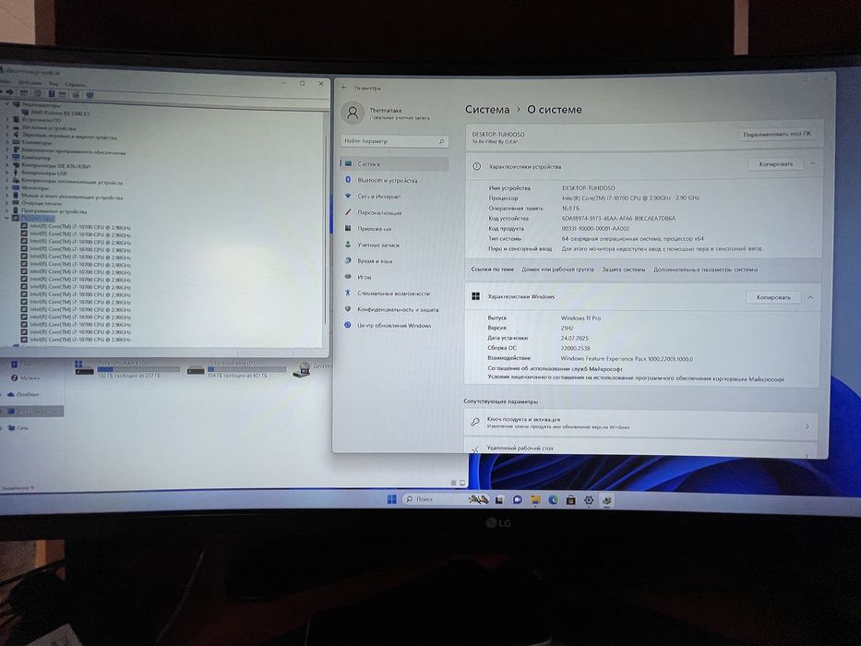The image size is (861, 646).
Task: Copy Windows specifications with the lower Копировать button
Action: pos(773,297)
